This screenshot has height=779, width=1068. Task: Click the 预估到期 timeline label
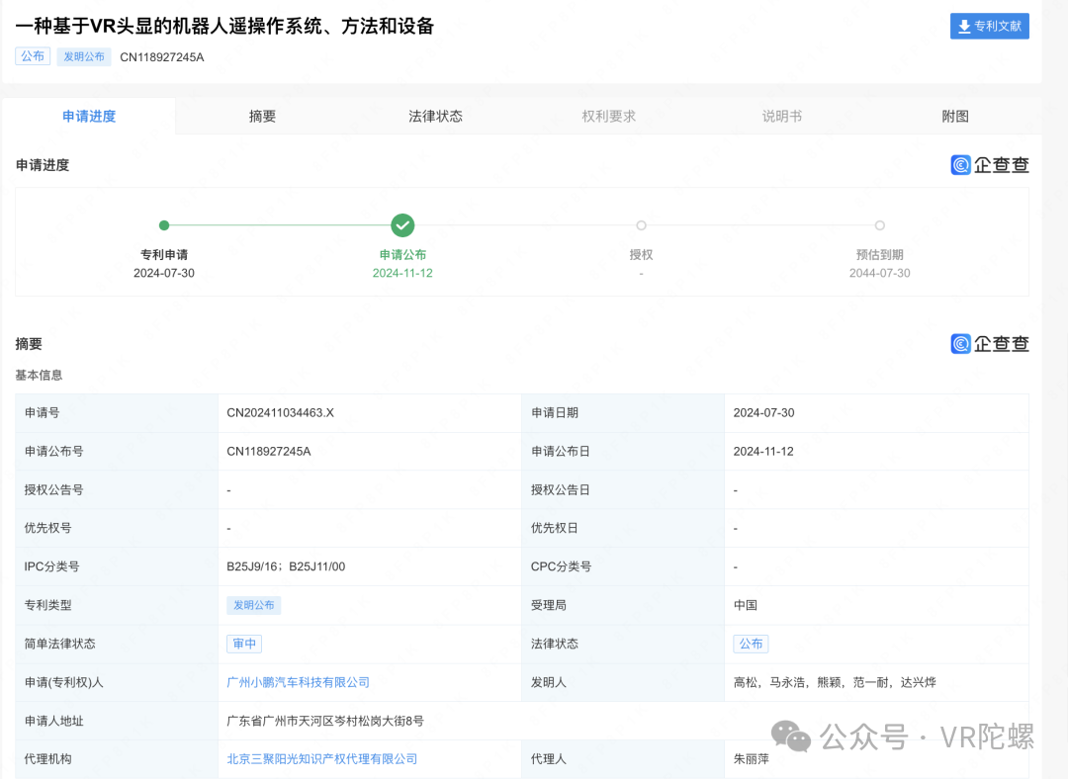[x=880, y=255]
